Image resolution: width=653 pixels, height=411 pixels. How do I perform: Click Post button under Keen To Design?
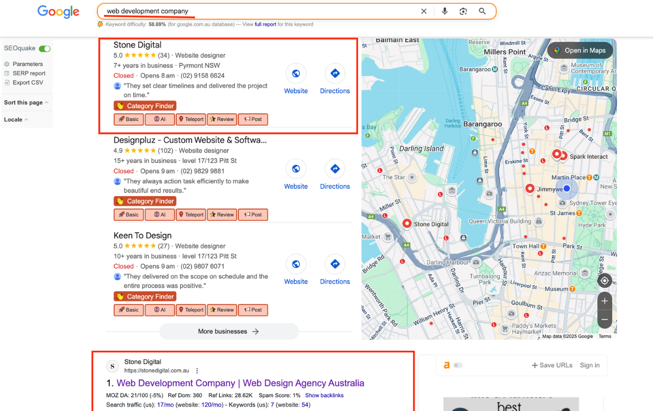coord(253,310)
